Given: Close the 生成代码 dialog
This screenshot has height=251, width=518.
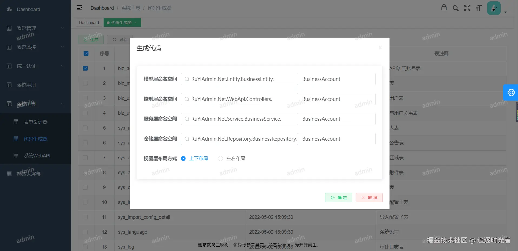Looking at the screenshot, I should click(x=380, y=48).
